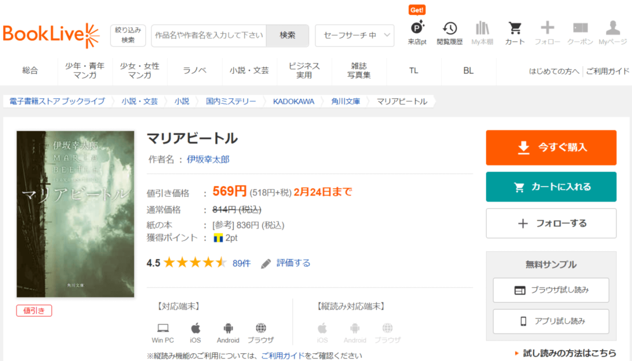Select the 総合 category tab
Screen dimensions: 632x361
click(30, 71)
